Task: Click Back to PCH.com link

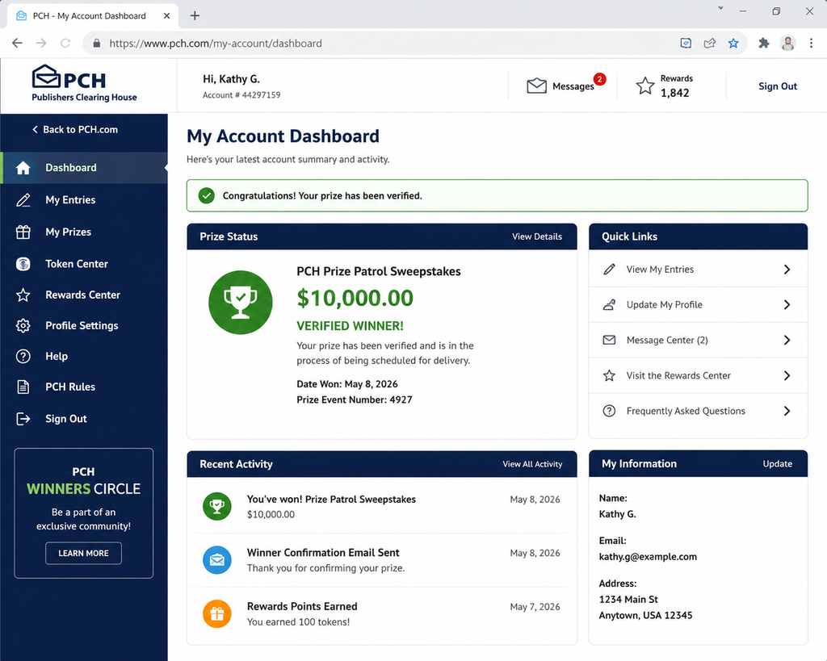Action: (x=75, y=130)
